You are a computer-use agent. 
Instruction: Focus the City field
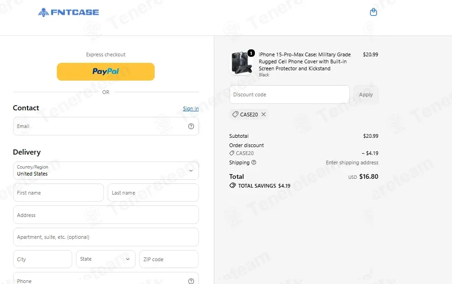pyautogui.click(x=42, y=259)
